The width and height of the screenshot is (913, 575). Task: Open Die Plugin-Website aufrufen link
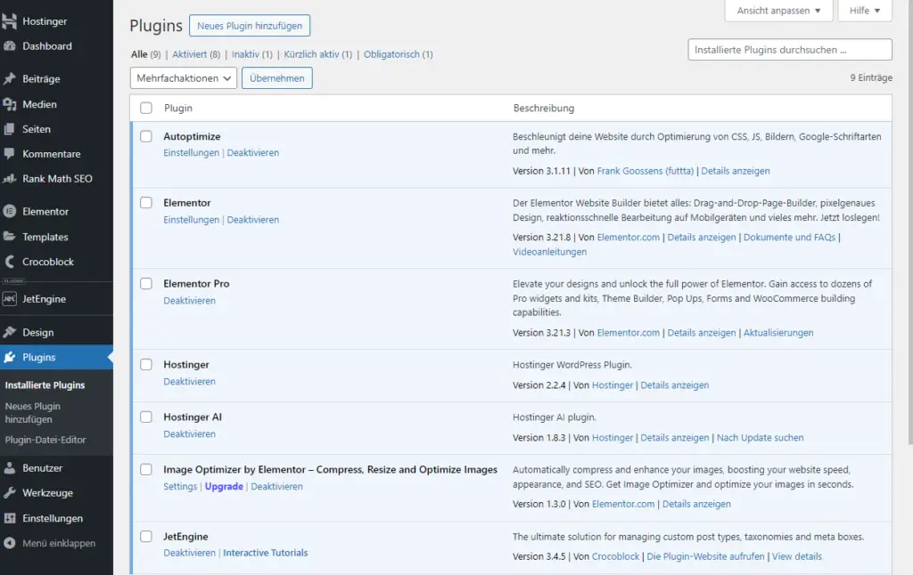pos(706,556)
